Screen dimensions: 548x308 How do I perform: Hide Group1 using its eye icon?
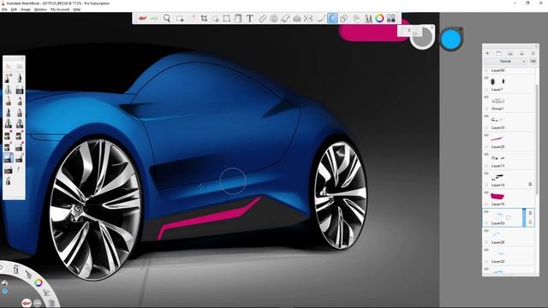[x=486, y=97]
